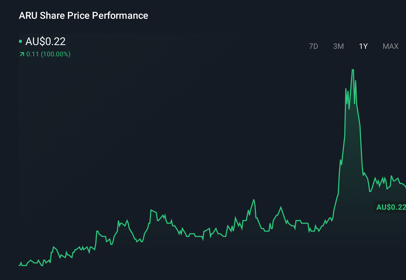The image size is (406, 280).
Task: Switch to the 7D time range
Action: pos(314,46)
